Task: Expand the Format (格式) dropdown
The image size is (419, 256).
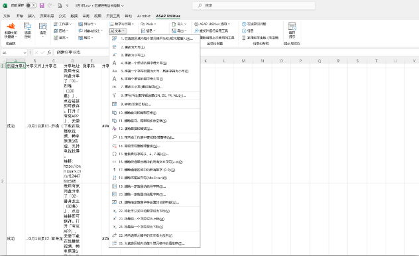Action: point(86,38)
